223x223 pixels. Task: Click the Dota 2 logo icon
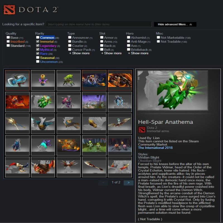pos(9,10)
